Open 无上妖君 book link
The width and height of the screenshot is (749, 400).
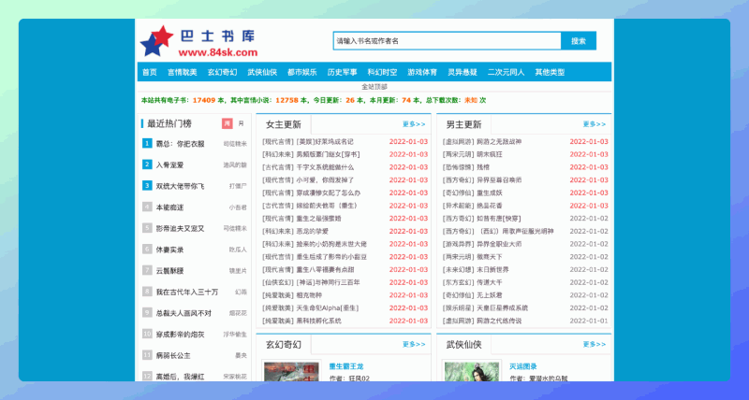point(490,295)
